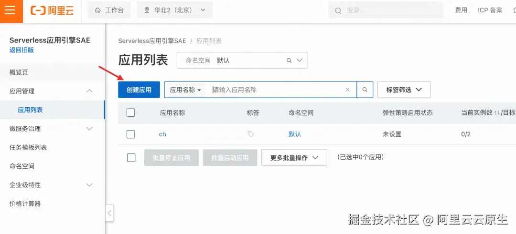Open 更多批量操作 dropdown
Viewport: 516px width, 234px height.
[294, 158]
